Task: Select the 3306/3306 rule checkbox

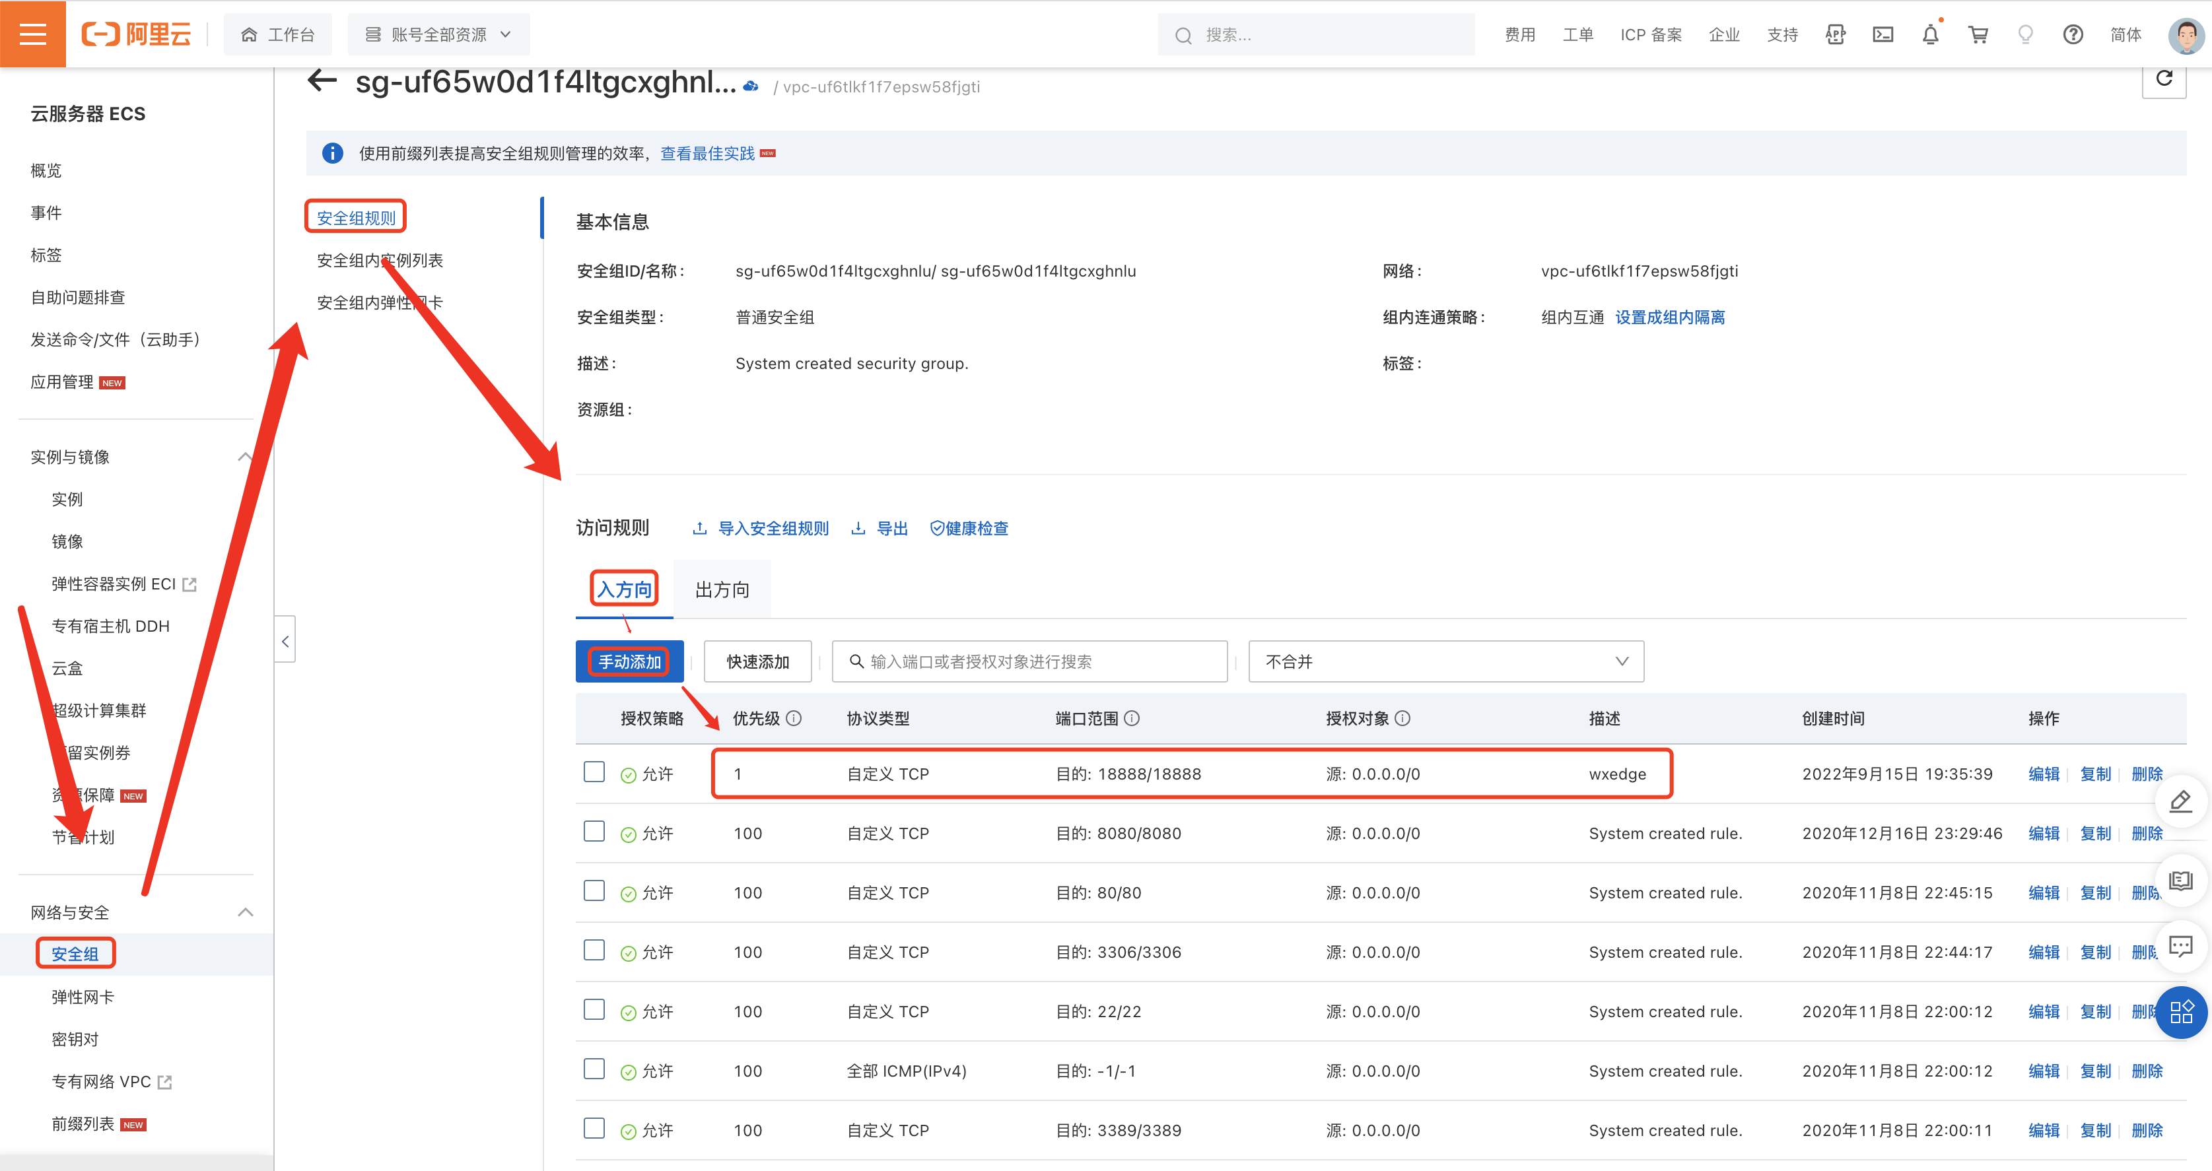Action: 594,951
